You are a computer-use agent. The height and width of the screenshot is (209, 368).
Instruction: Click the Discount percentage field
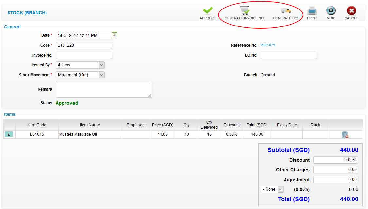[x=335, y=160]
